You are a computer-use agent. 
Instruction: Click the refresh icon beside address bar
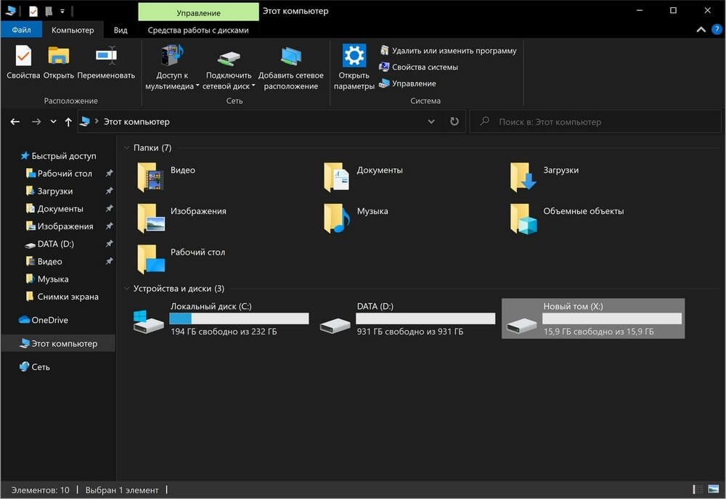(x=454, y=122)
